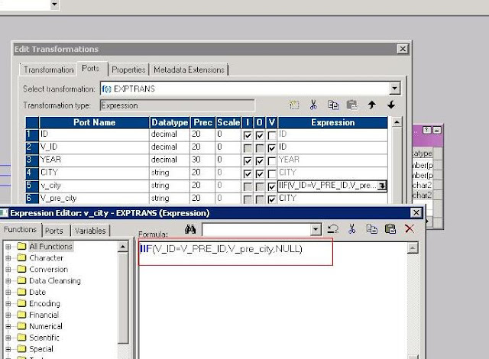Click the up arrow of ports table scrollbar
Viewport: 489px width, 359px height.
tap(397, 122)
